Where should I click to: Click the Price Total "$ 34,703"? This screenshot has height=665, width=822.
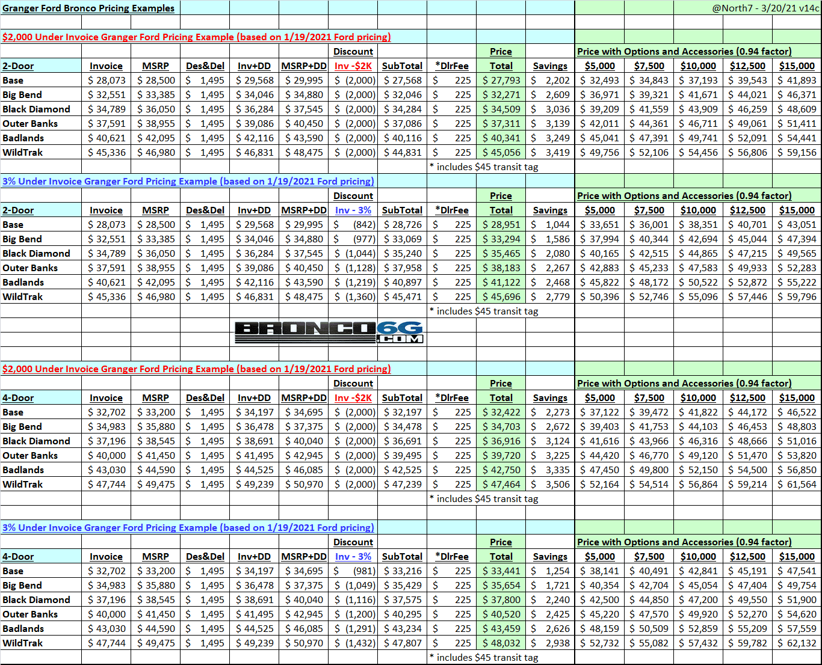click(x=501, y=427)
